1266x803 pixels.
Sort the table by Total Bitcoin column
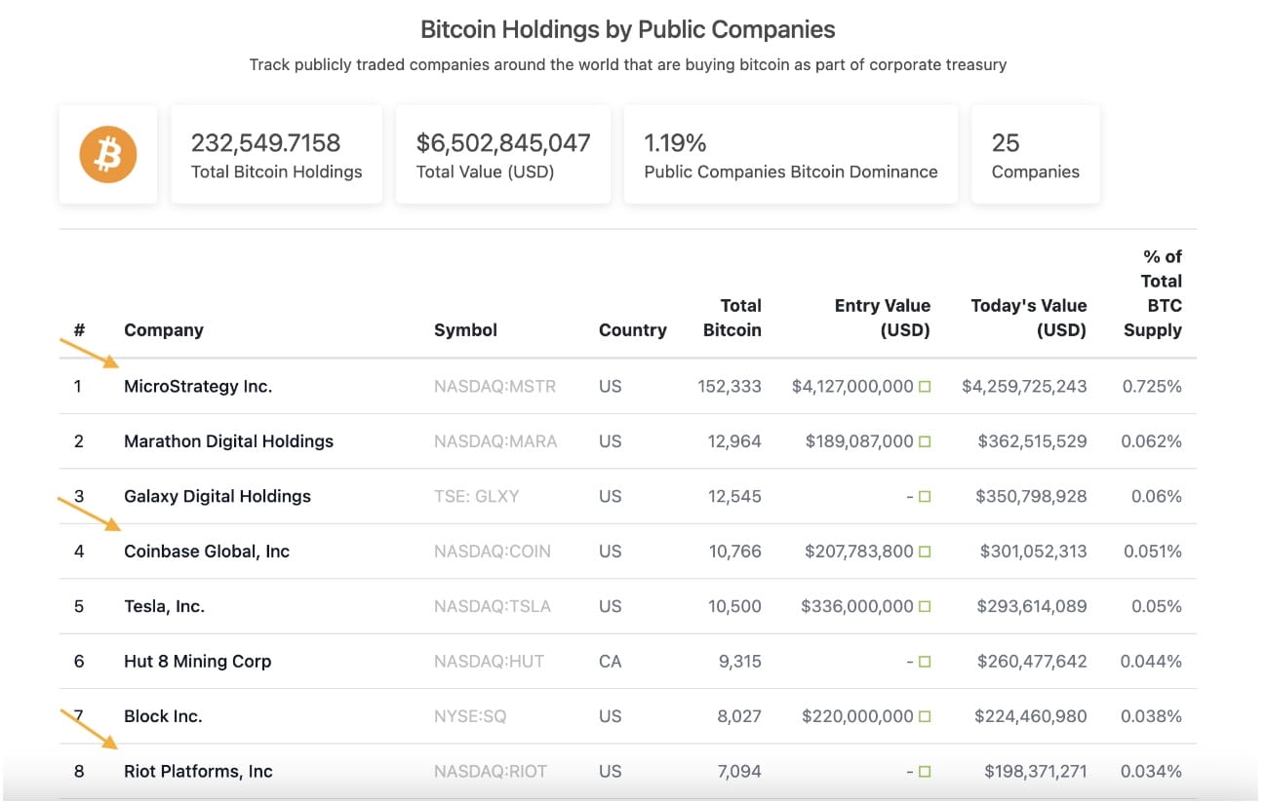[732, 318]
